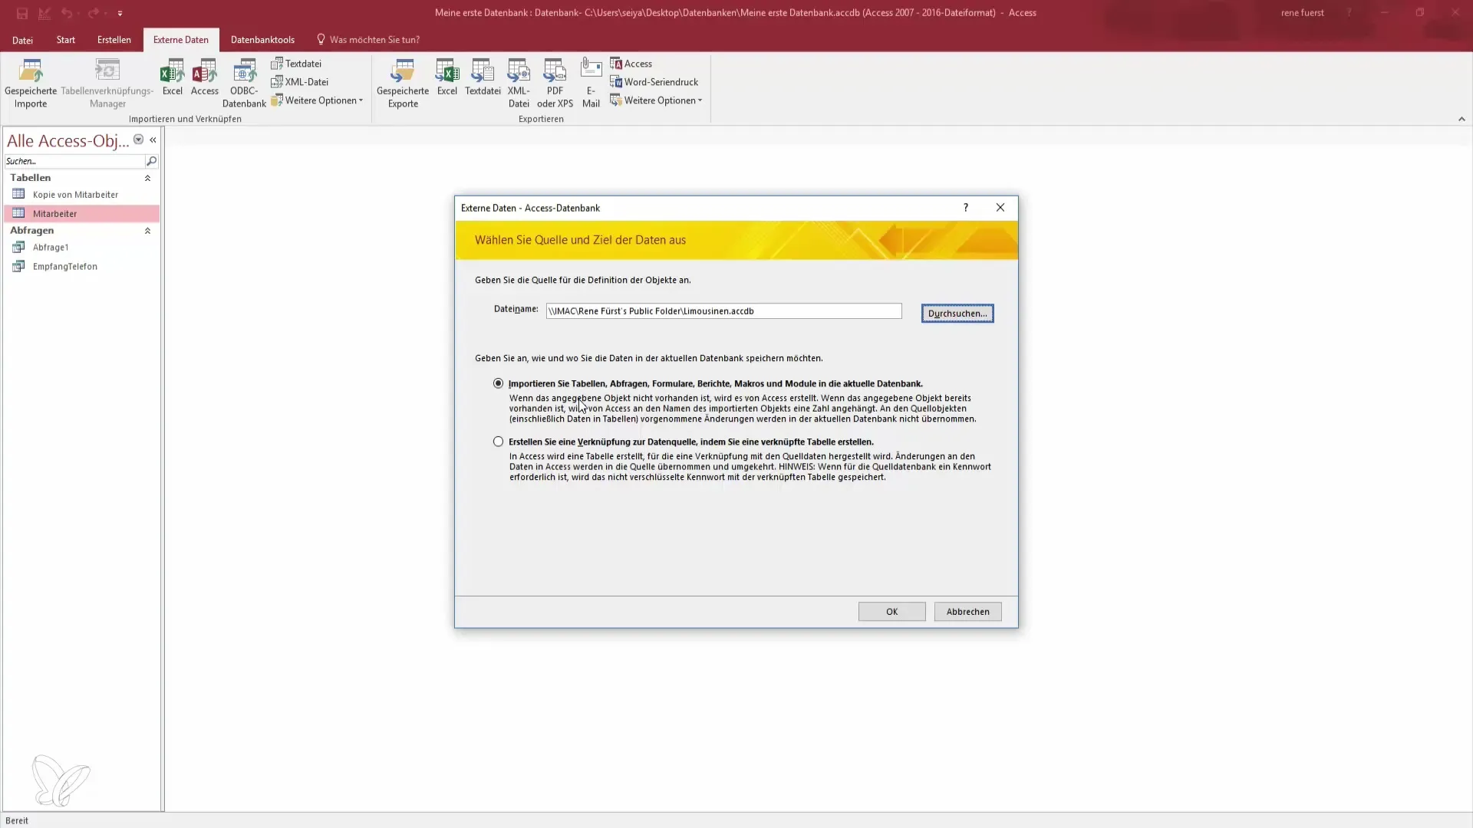Switch to the Start tab
The height and width of the screenshot is (828, 1473).
point(66,40)
